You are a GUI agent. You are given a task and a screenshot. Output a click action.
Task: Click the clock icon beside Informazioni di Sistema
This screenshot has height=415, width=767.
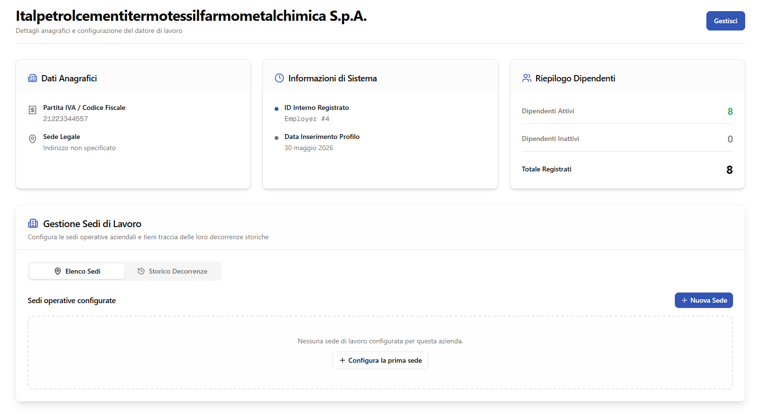[x=279, y=78]
